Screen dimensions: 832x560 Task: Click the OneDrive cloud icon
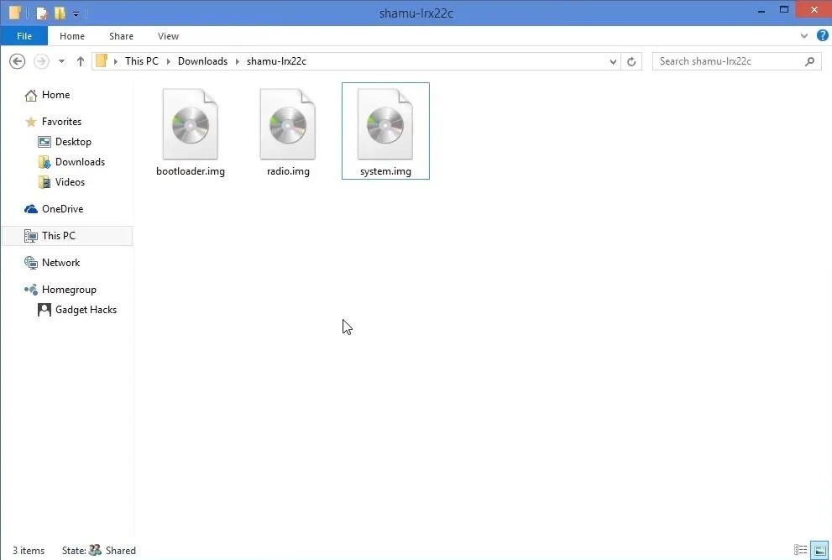[31, 209]
